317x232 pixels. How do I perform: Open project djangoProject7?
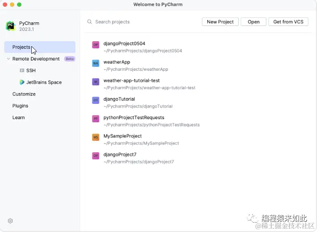[x=120, y=155]
